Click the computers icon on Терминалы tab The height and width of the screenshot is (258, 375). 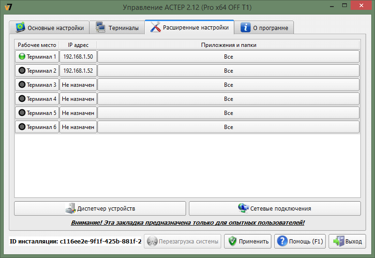pos(100,27)
